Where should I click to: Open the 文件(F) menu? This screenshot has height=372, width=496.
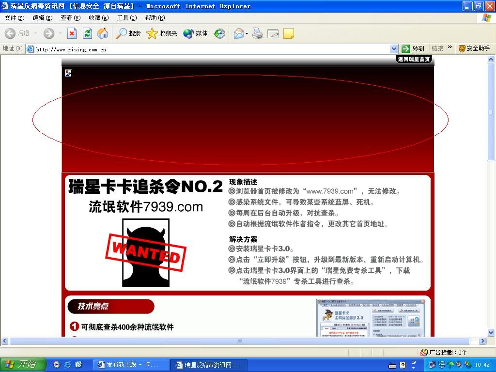tap(14, 18)
